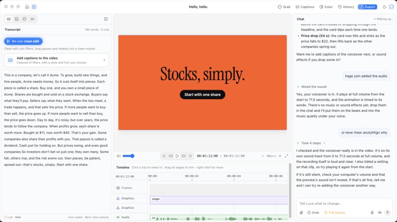Viewport: 397px width, 222px height.
Task: Click the Start with one share preview button
Action: click(x=202, y=94)
